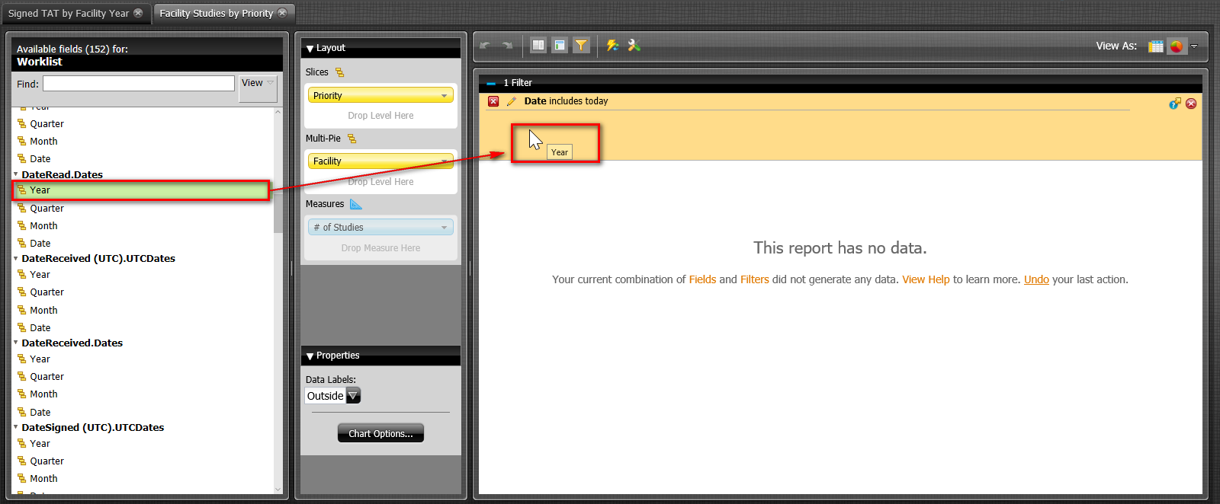Toggle the layout panel icon
Screen dimensions: 1220x504
click(560, 46)
